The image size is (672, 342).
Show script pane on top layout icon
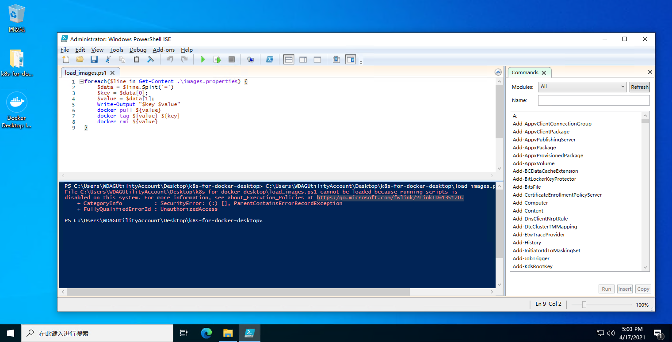(289, 59)
